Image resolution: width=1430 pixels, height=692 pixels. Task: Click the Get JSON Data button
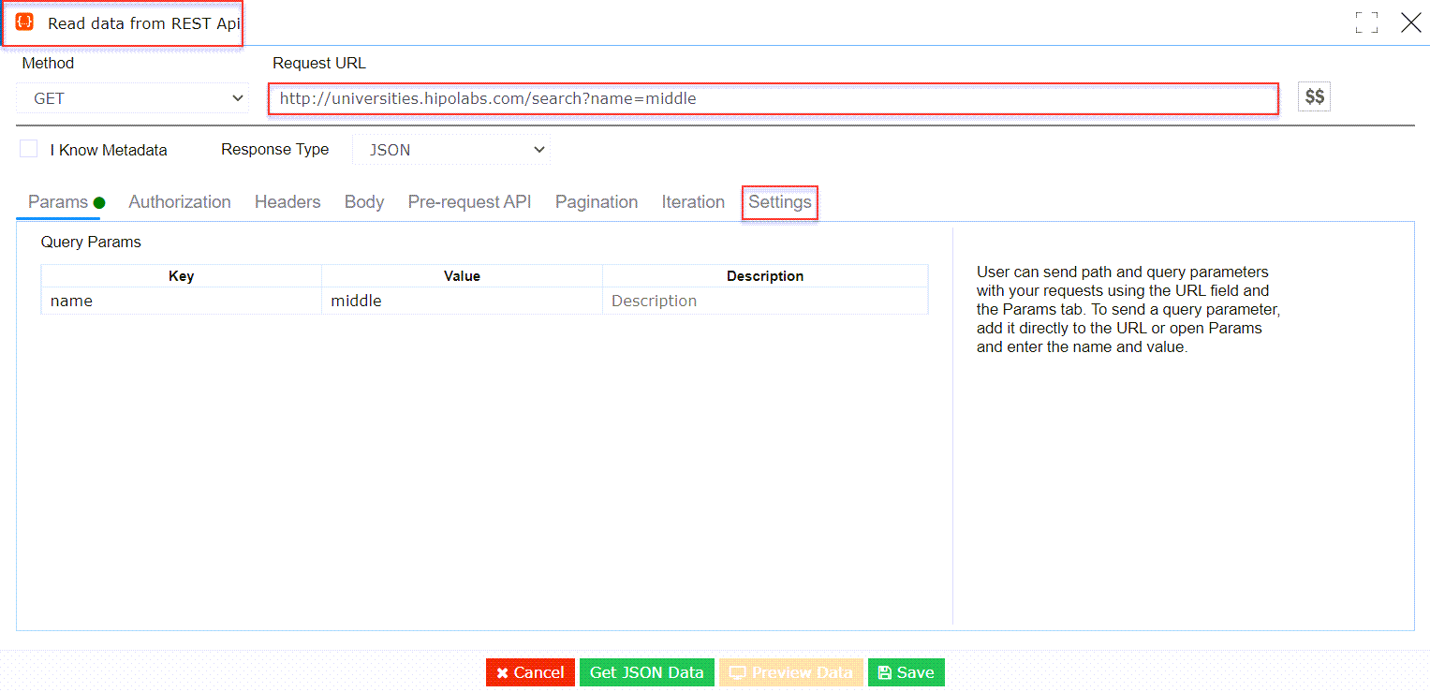pyautogui.click(x=646, y=672)
